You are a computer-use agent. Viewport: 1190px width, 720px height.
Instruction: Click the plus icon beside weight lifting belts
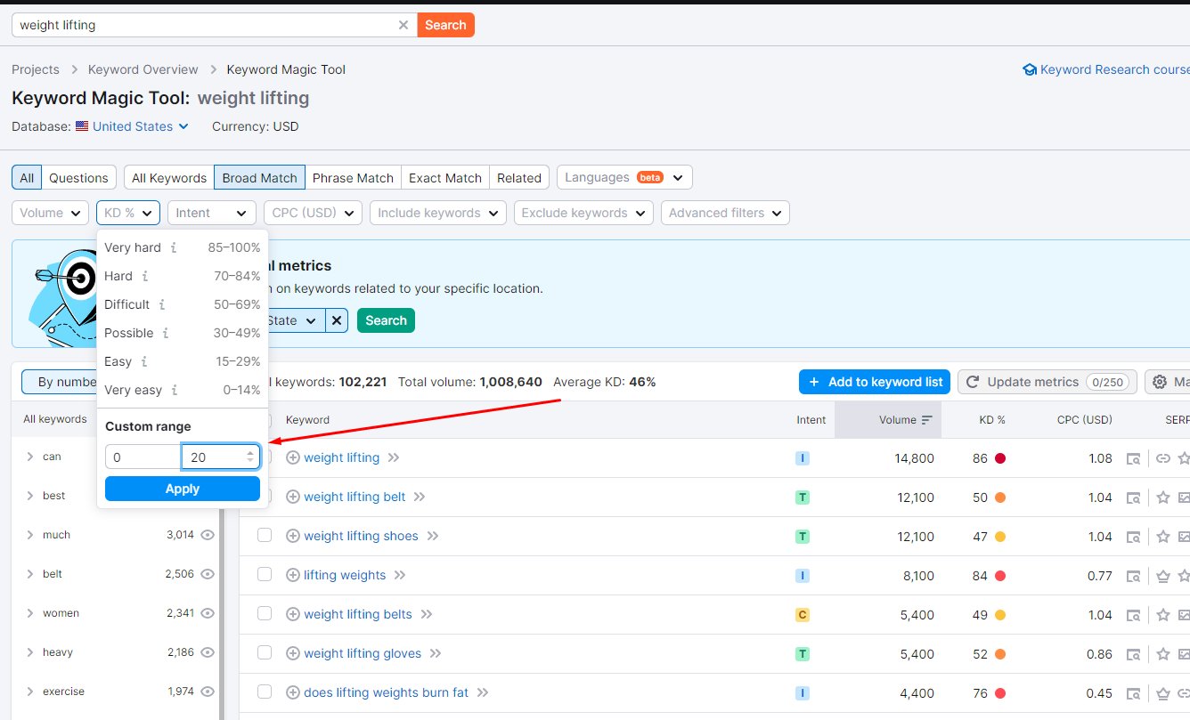293,614
